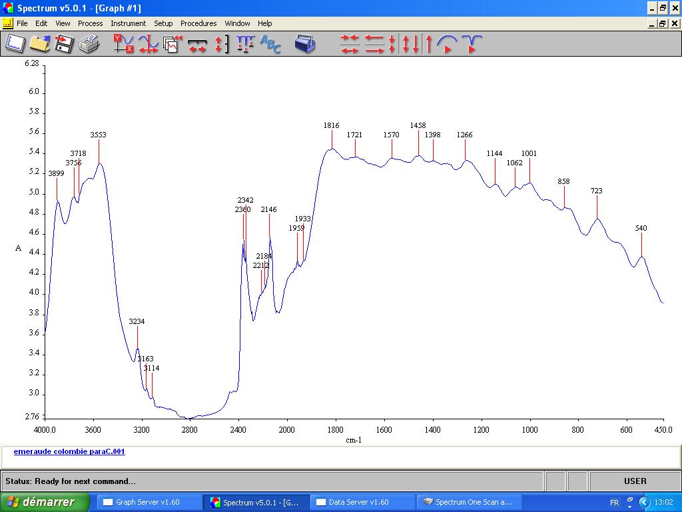Open the Instrument menu
Image resolution: width=682 pixels, height=512 pixels.
coord(128,23)
